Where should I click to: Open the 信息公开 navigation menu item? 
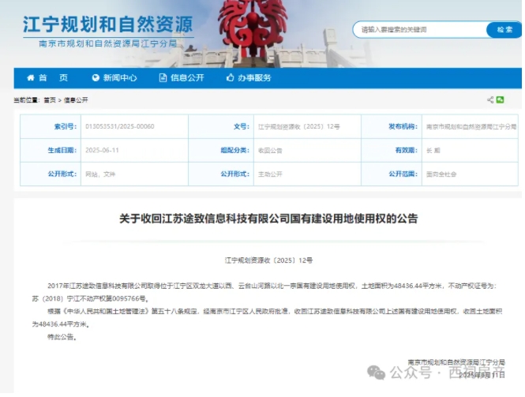click(187, 78)
